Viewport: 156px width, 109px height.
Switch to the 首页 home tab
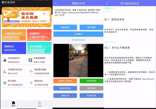(x=13, y=104)
